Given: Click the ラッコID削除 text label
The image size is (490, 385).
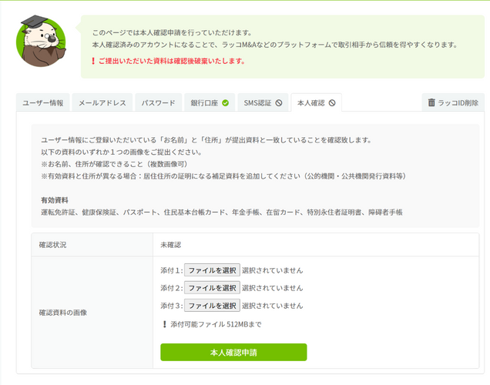Looking at the screenshot, I should (x=458, y=102).
